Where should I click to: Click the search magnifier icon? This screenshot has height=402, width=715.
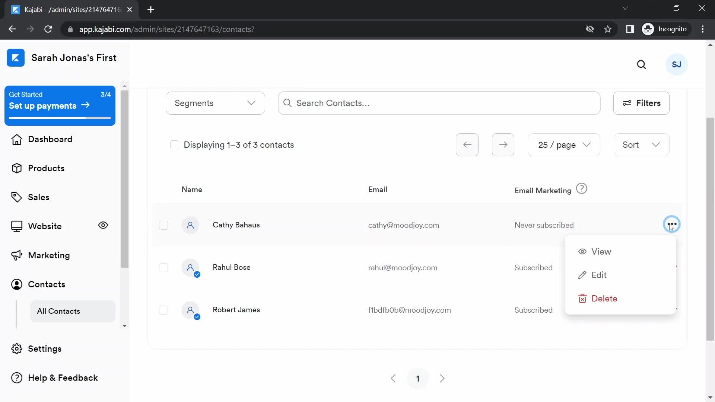[641, 64]
